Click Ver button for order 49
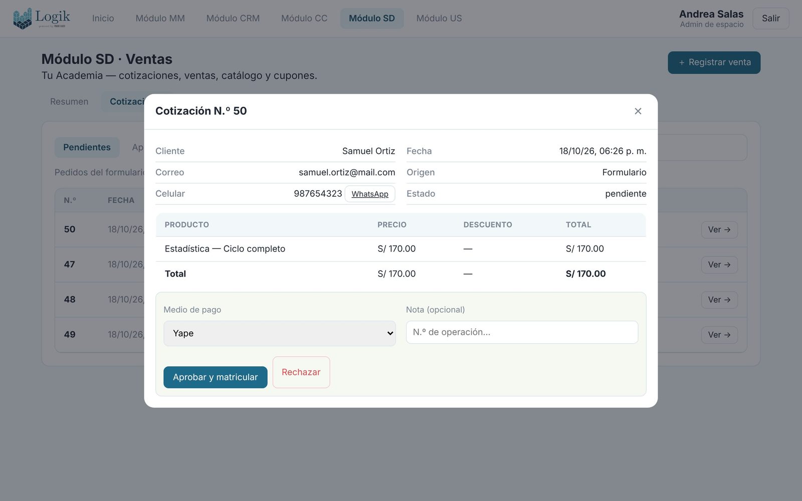Viewport: 802px width, 501px height. [x=719, y=335]
